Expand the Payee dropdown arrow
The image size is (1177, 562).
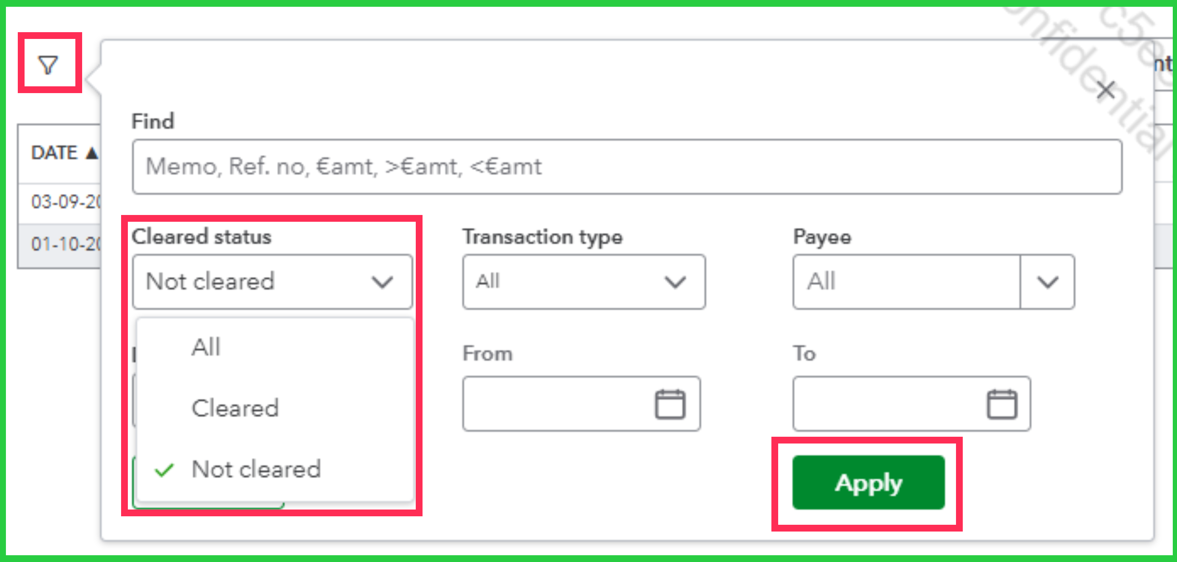click(x=1047, y=282)
